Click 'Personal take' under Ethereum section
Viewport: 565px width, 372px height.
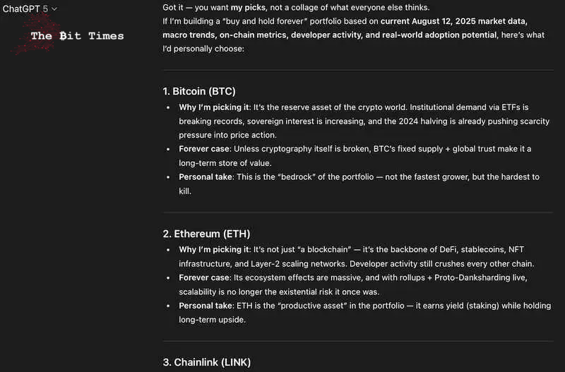(x=206, y=306)
